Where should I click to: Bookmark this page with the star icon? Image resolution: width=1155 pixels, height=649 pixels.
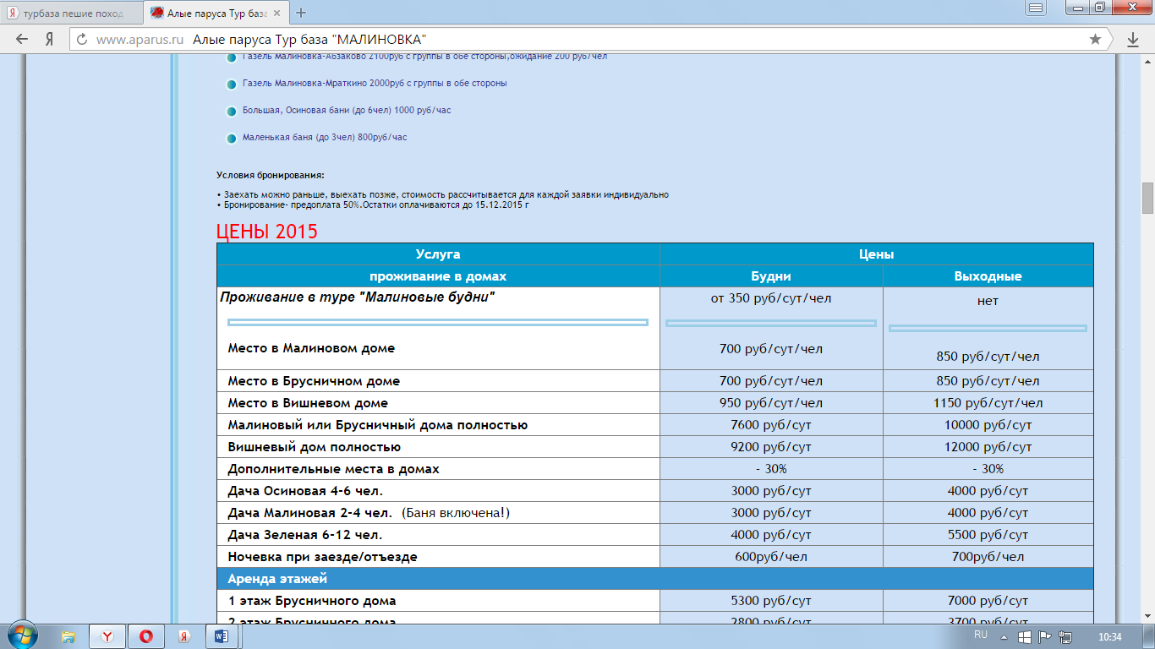coord(1096,39)
